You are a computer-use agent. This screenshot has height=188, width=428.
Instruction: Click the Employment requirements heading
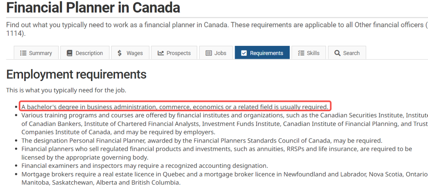[76, 74]
